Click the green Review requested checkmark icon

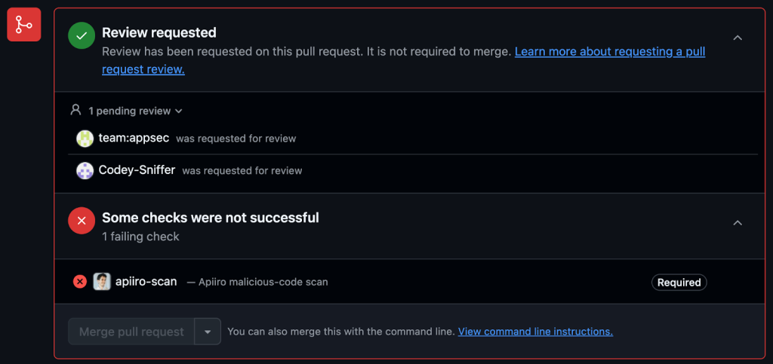pyautogui.click(x=82, y=35)
